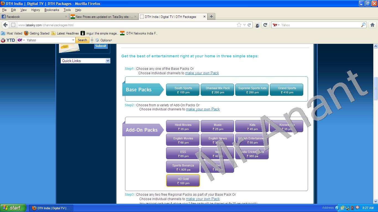Select Supreme Sports Kids pack
Image resolution: width=378 pixels, height=212 pixels.
pyautogui.click(x=252, y=90)
